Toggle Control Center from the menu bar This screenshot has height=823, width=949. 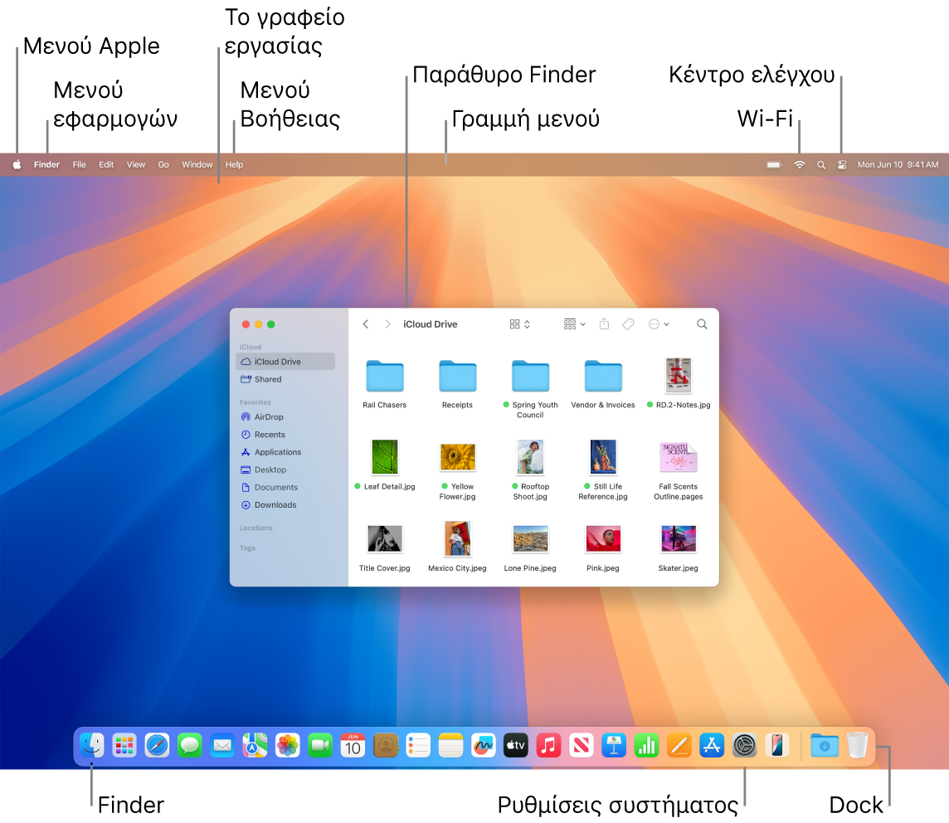842,164
